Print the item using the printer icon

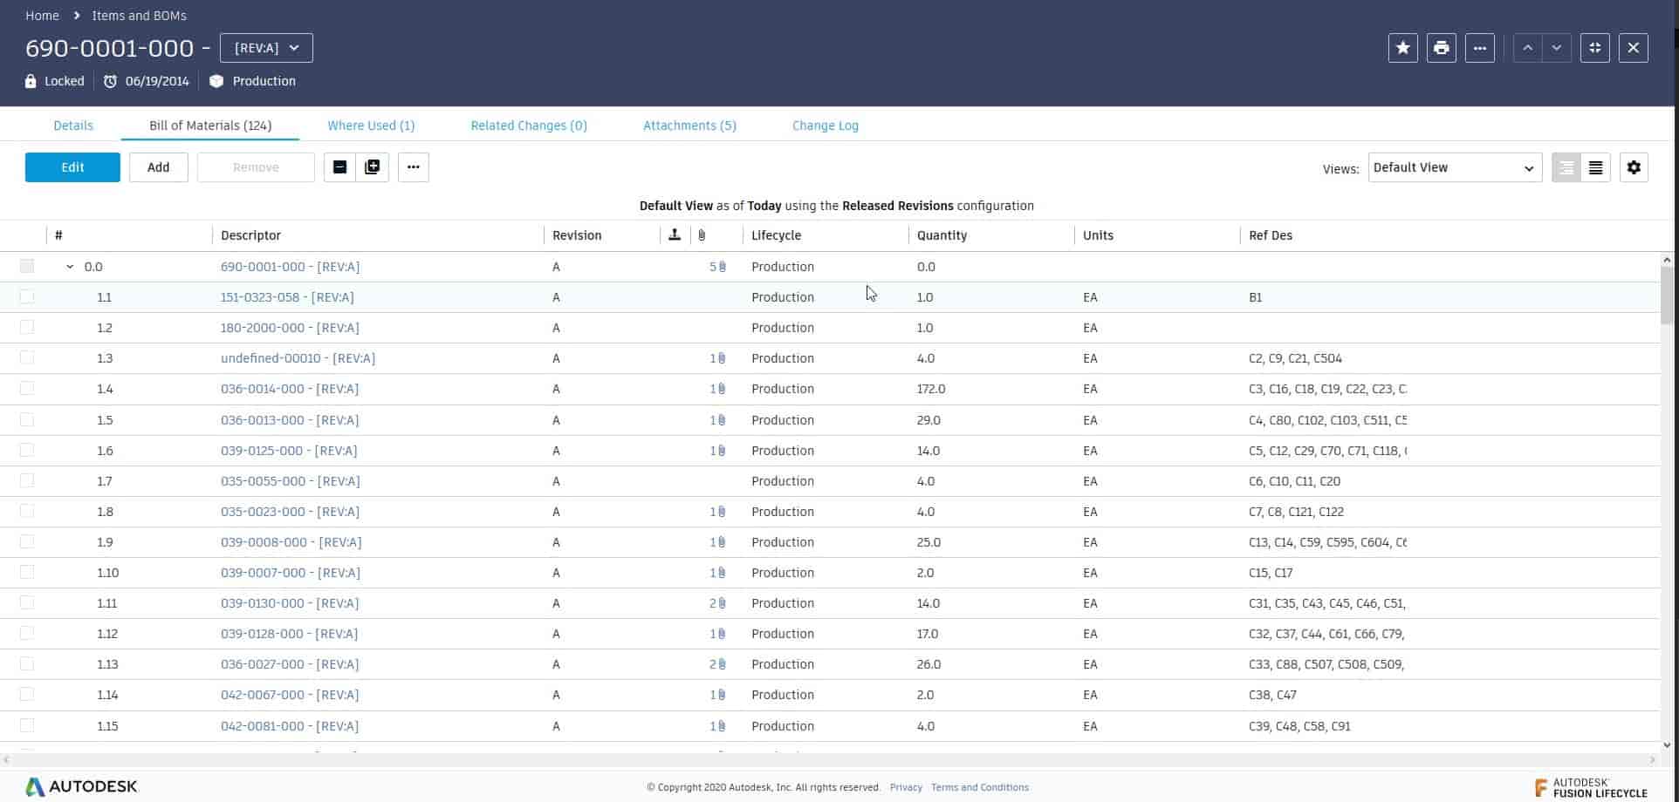(x=1441, y=48)
